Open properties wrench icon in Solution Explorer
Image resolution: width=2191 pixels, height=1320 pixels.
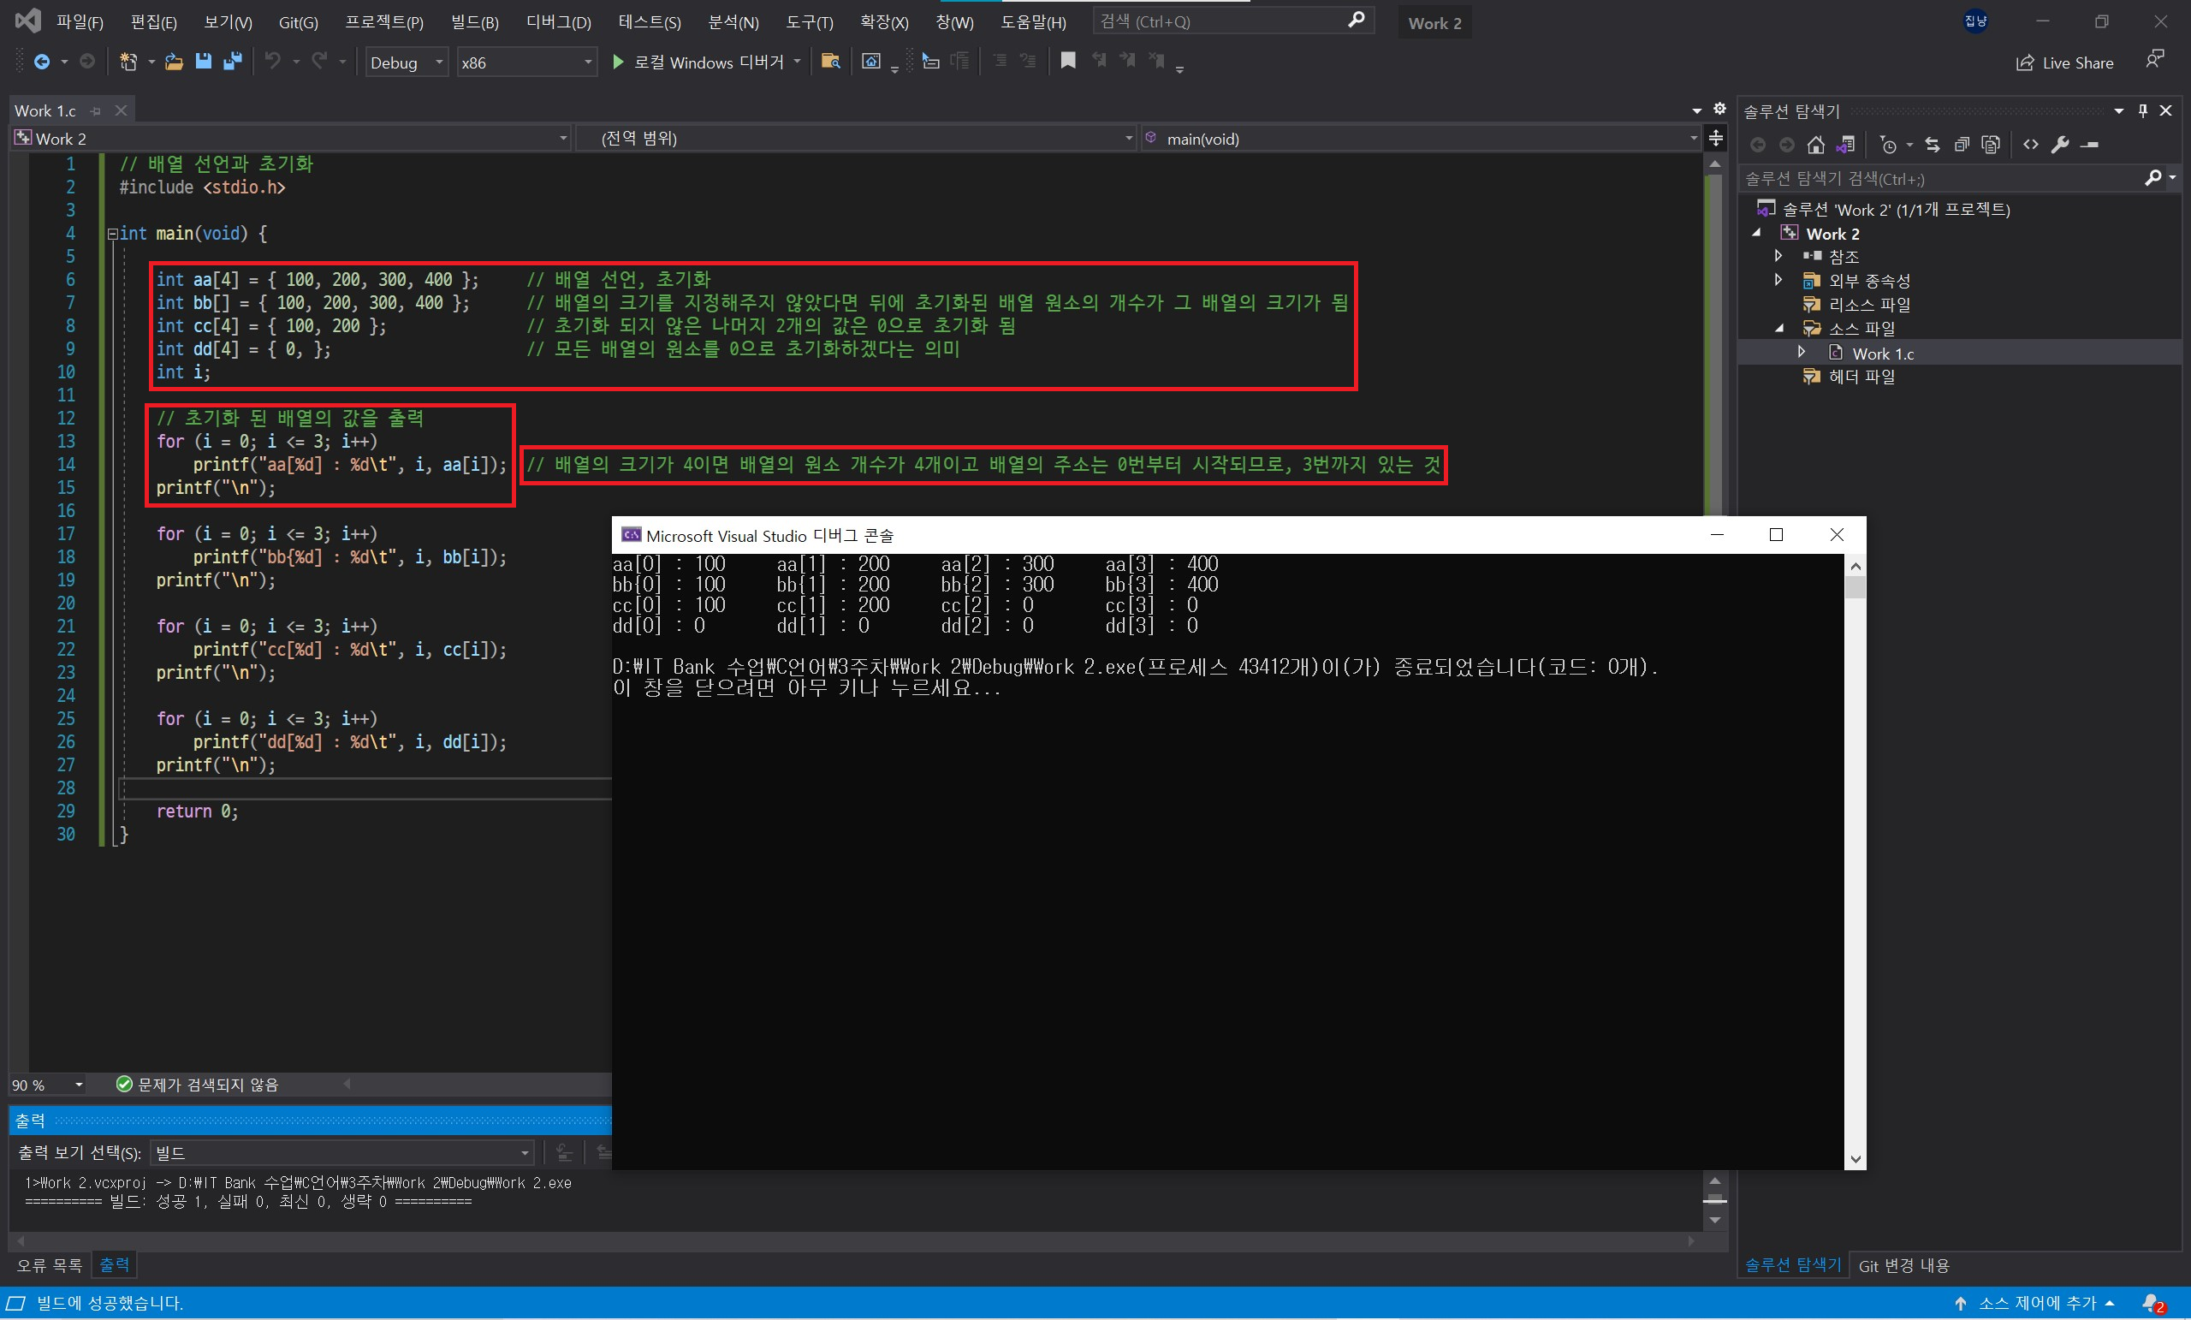pyautogui.click(x=2060, y=144)
